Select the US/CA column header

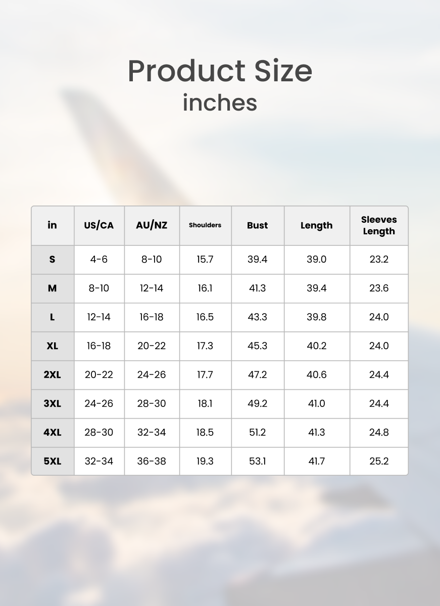click(99, 225)
